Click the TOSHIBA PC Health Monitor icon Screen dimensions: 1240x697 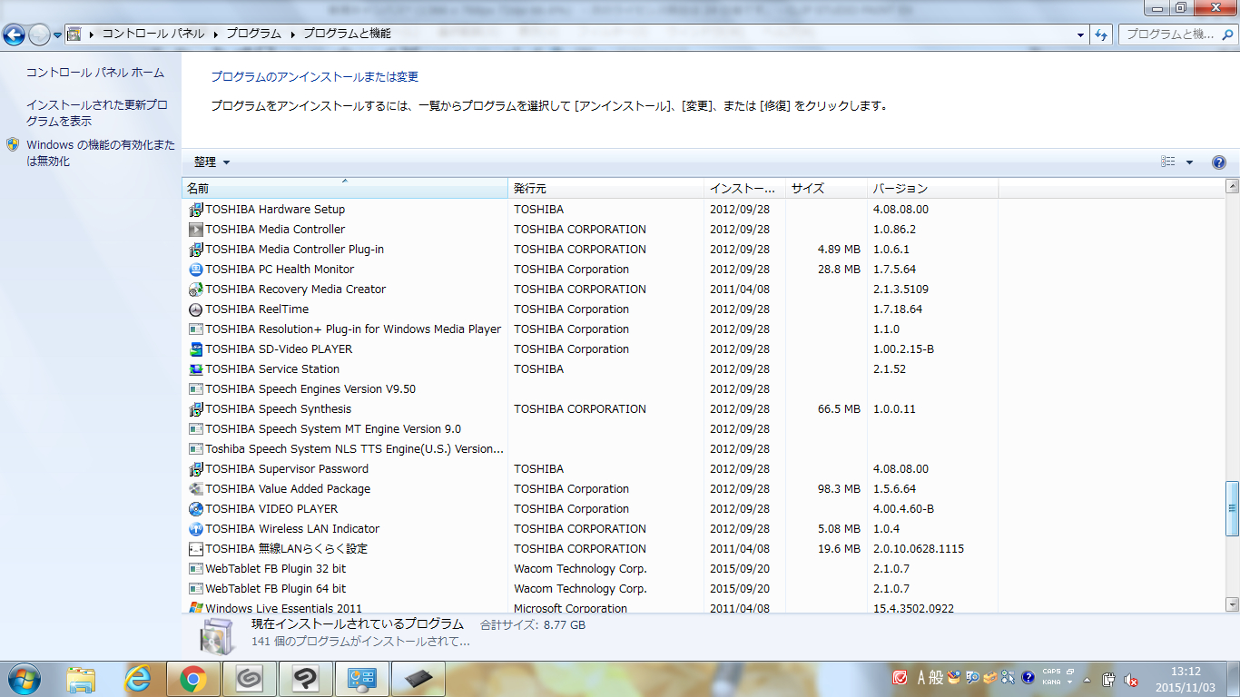point(195,270)
